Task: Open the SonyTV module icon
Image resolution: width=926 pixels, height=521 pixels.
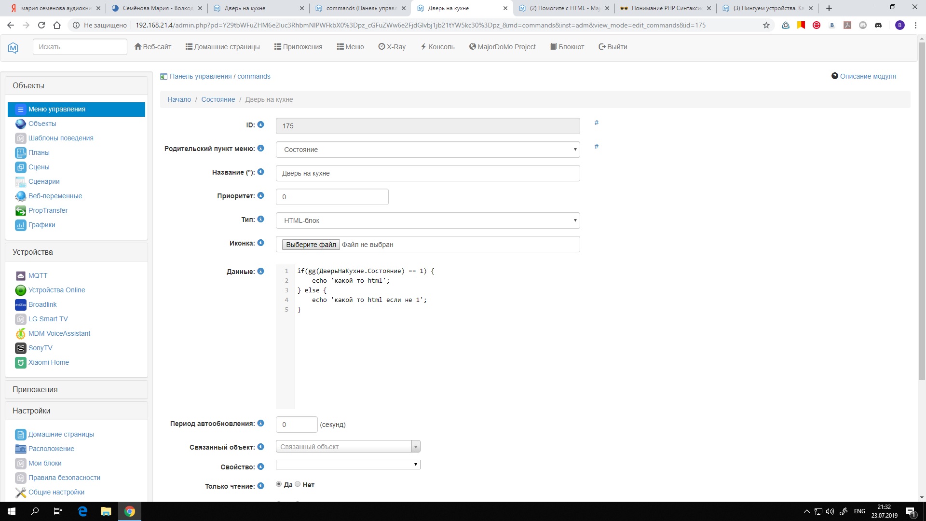Action: pyautogui.click(x=20, y=348)
